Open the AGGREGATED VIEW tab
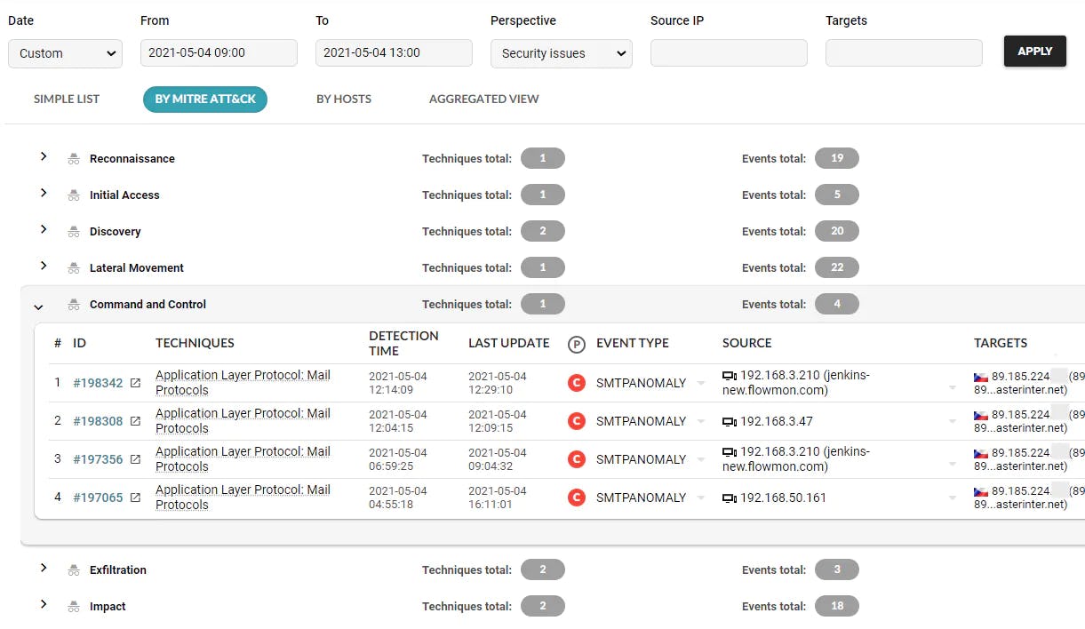The height and width of the screenshot is (629, 1085). point(483,99)
